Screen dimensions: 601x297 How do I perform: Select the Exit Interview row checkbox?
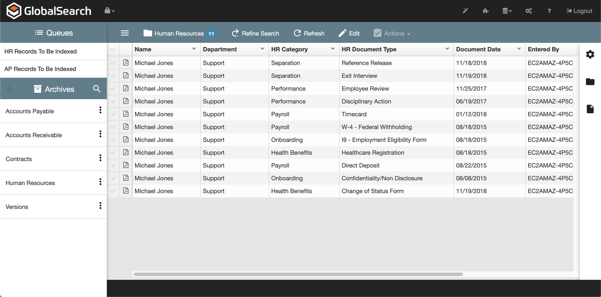pos(113,76)
